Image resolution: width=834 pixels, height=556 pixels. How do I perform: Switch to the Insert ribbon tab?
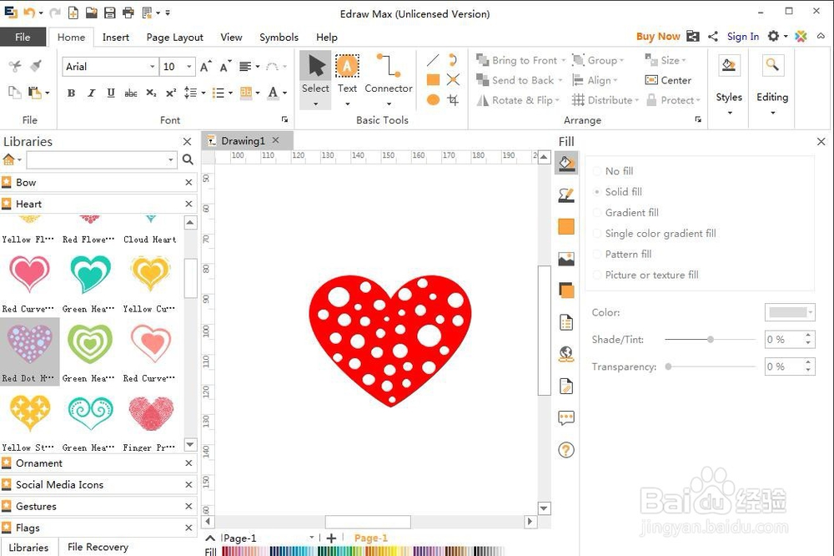[115, 38]
